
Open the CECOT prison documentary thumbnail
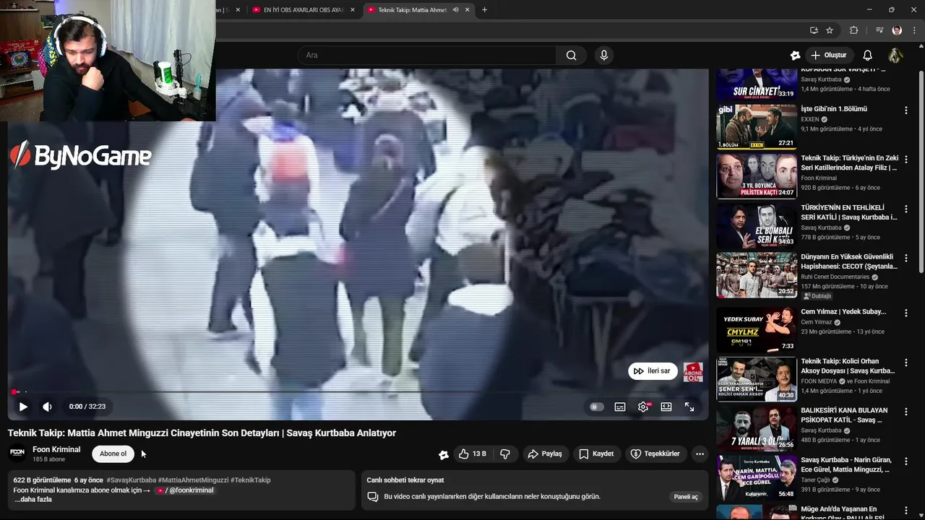click(x=757, y=274)
